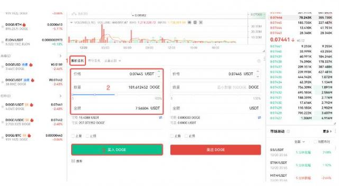346x193 pixels.
Task: Click the buy total field 7.56504 USDT
Action: 117,108
